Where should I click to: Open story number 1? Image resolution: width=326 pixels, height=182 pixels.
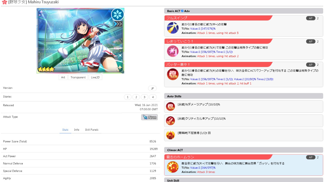coord(128,97)
